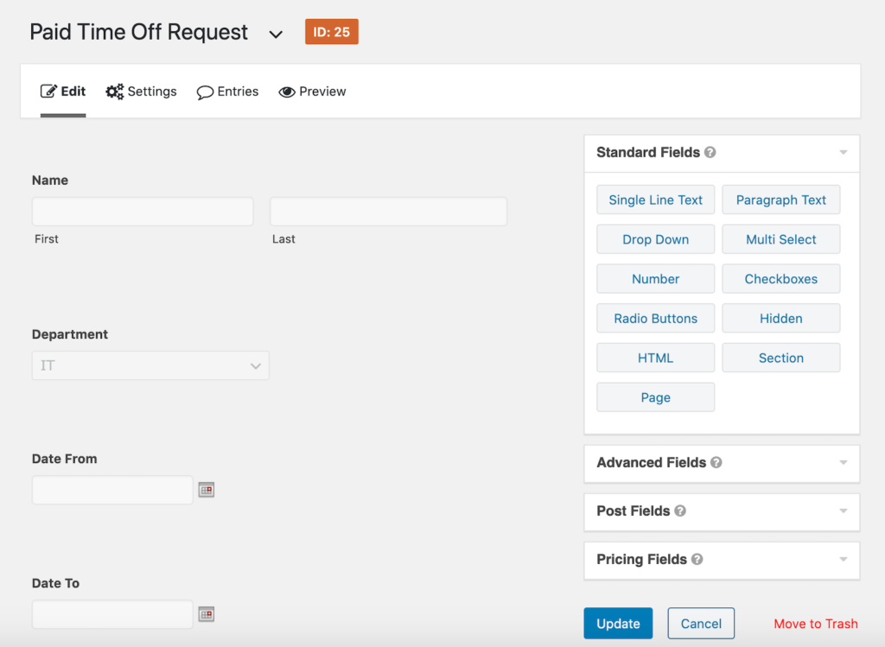Open the Department dropdown
Image resolution: width=885 pixels, height=647 pixels.
pyautogui.click(x=150, y=365)
